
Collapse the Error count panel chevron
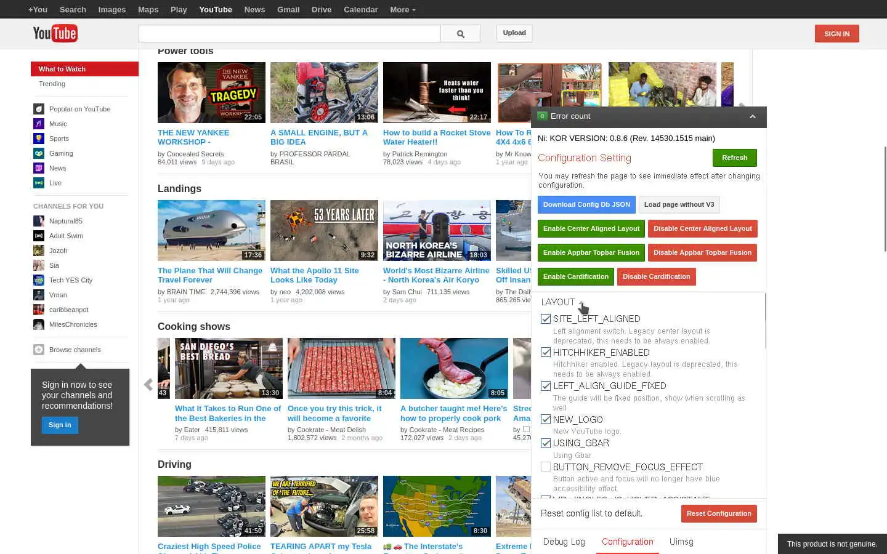[752, 116]
